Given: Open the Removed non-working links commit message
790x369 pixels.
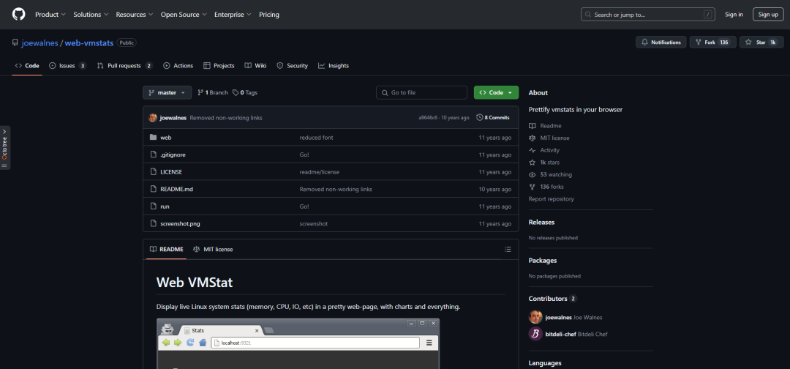Looking at the screenshot, I should point(226,118).
